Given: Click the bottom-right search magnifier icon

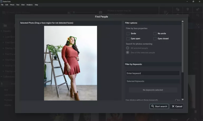Looking at the screenshot, I should coord(195,119).
